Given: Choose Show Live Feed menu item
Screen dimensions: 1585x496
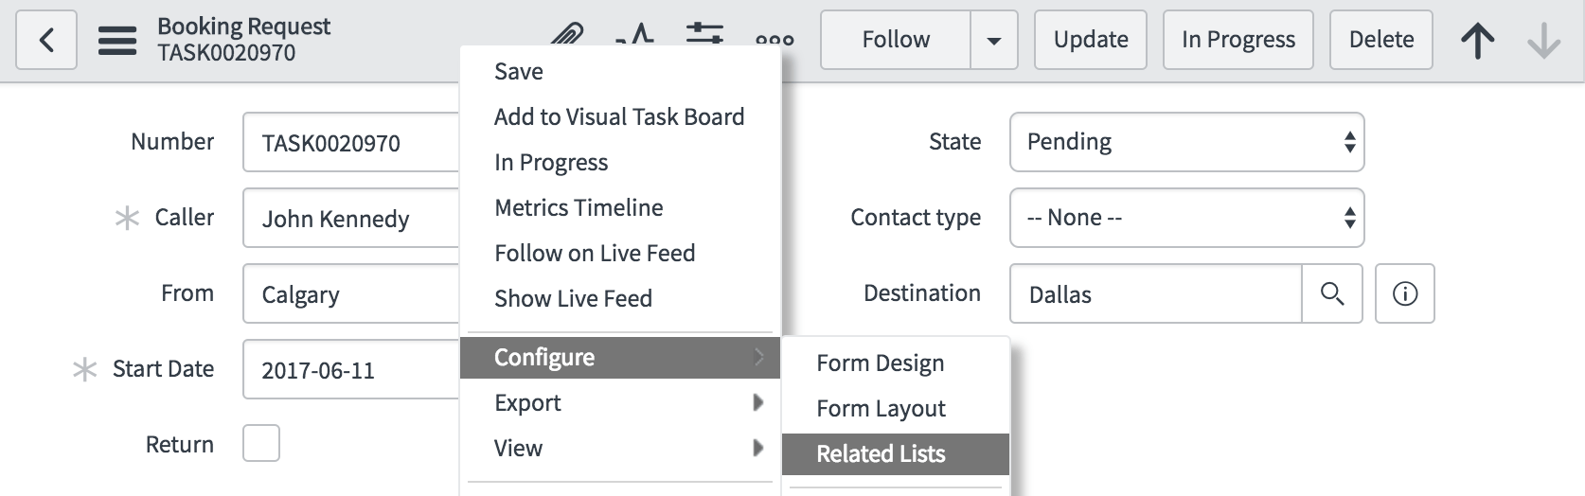Looking at the screenshot, I should point(620,298).
